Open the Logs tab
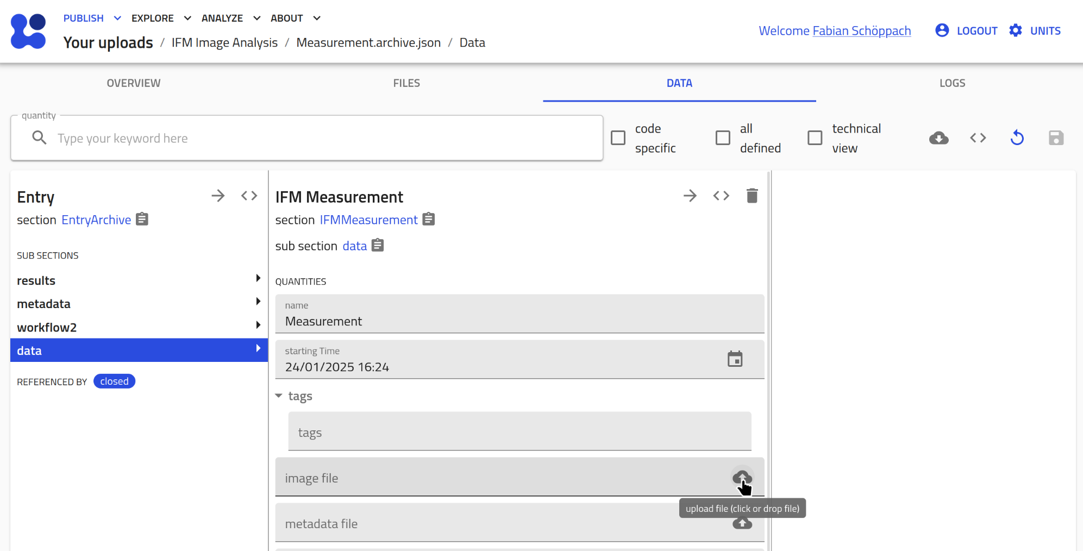The image size is (1083, 551). pos(952,83)
